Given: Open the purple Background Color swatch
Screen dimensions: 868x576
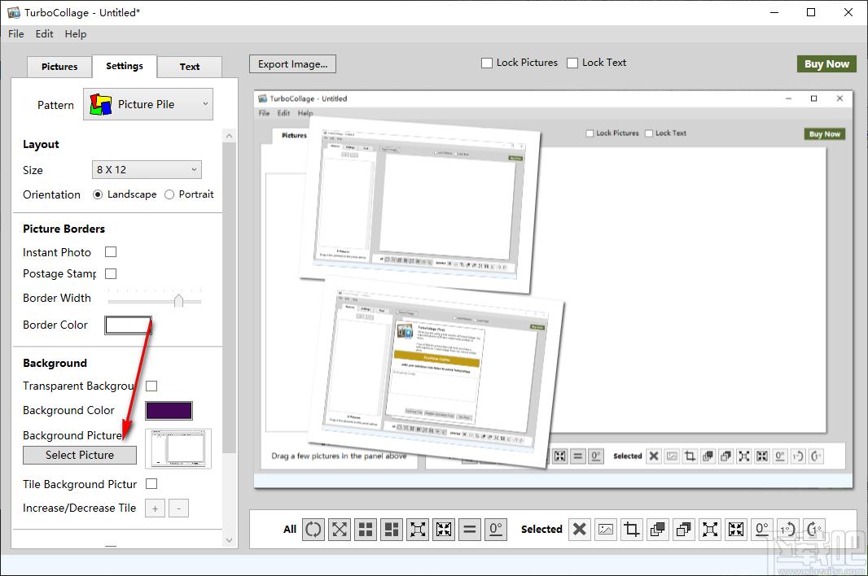Looking at the screenshot, I should coord(169,411).
